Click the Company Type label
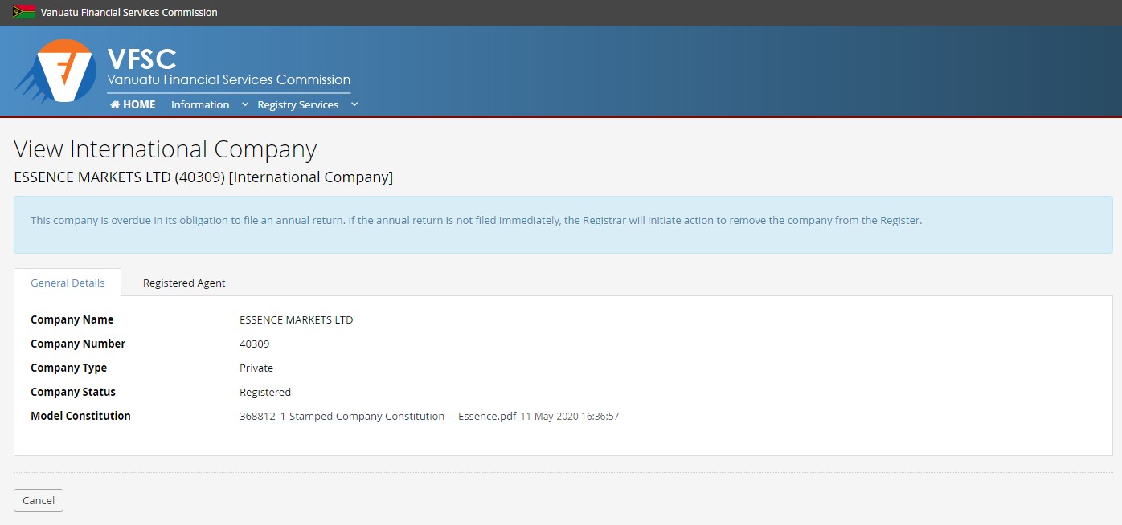This screenshot has height=525, width=1122. pos(69,368)
